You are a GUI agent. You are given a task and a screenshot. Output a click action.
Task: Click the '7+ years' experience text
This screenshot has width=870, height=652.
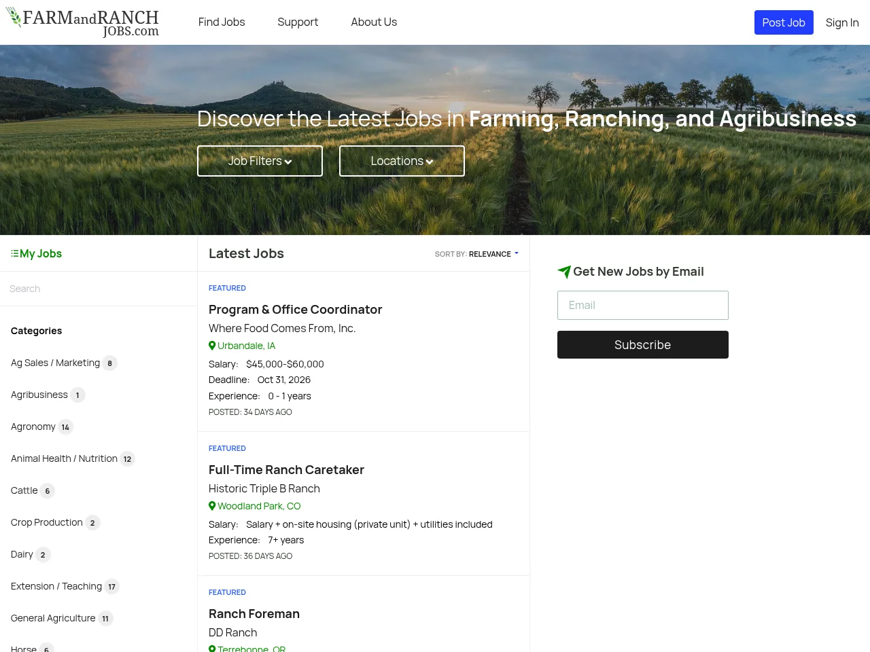(286, 540)
